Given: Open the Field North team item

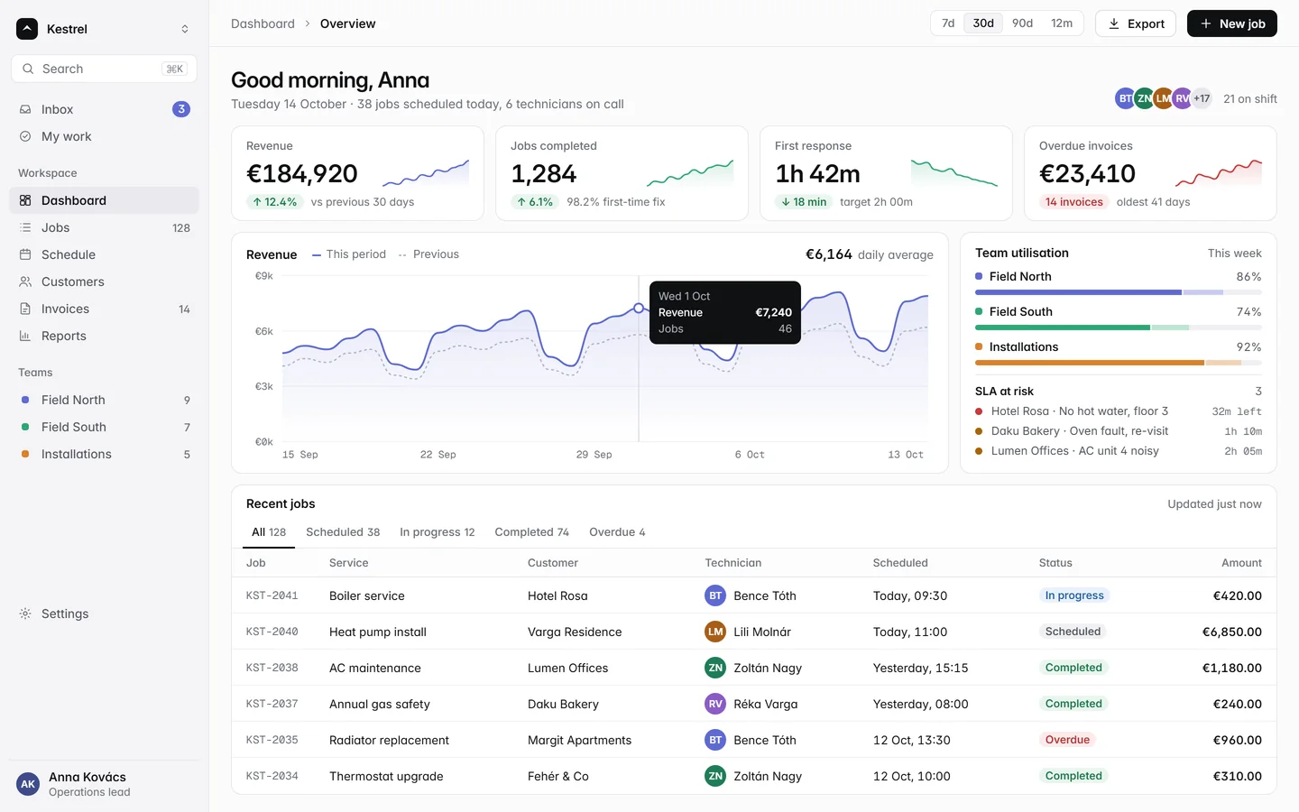Looking at the screenshot, I should coord(104,400).
